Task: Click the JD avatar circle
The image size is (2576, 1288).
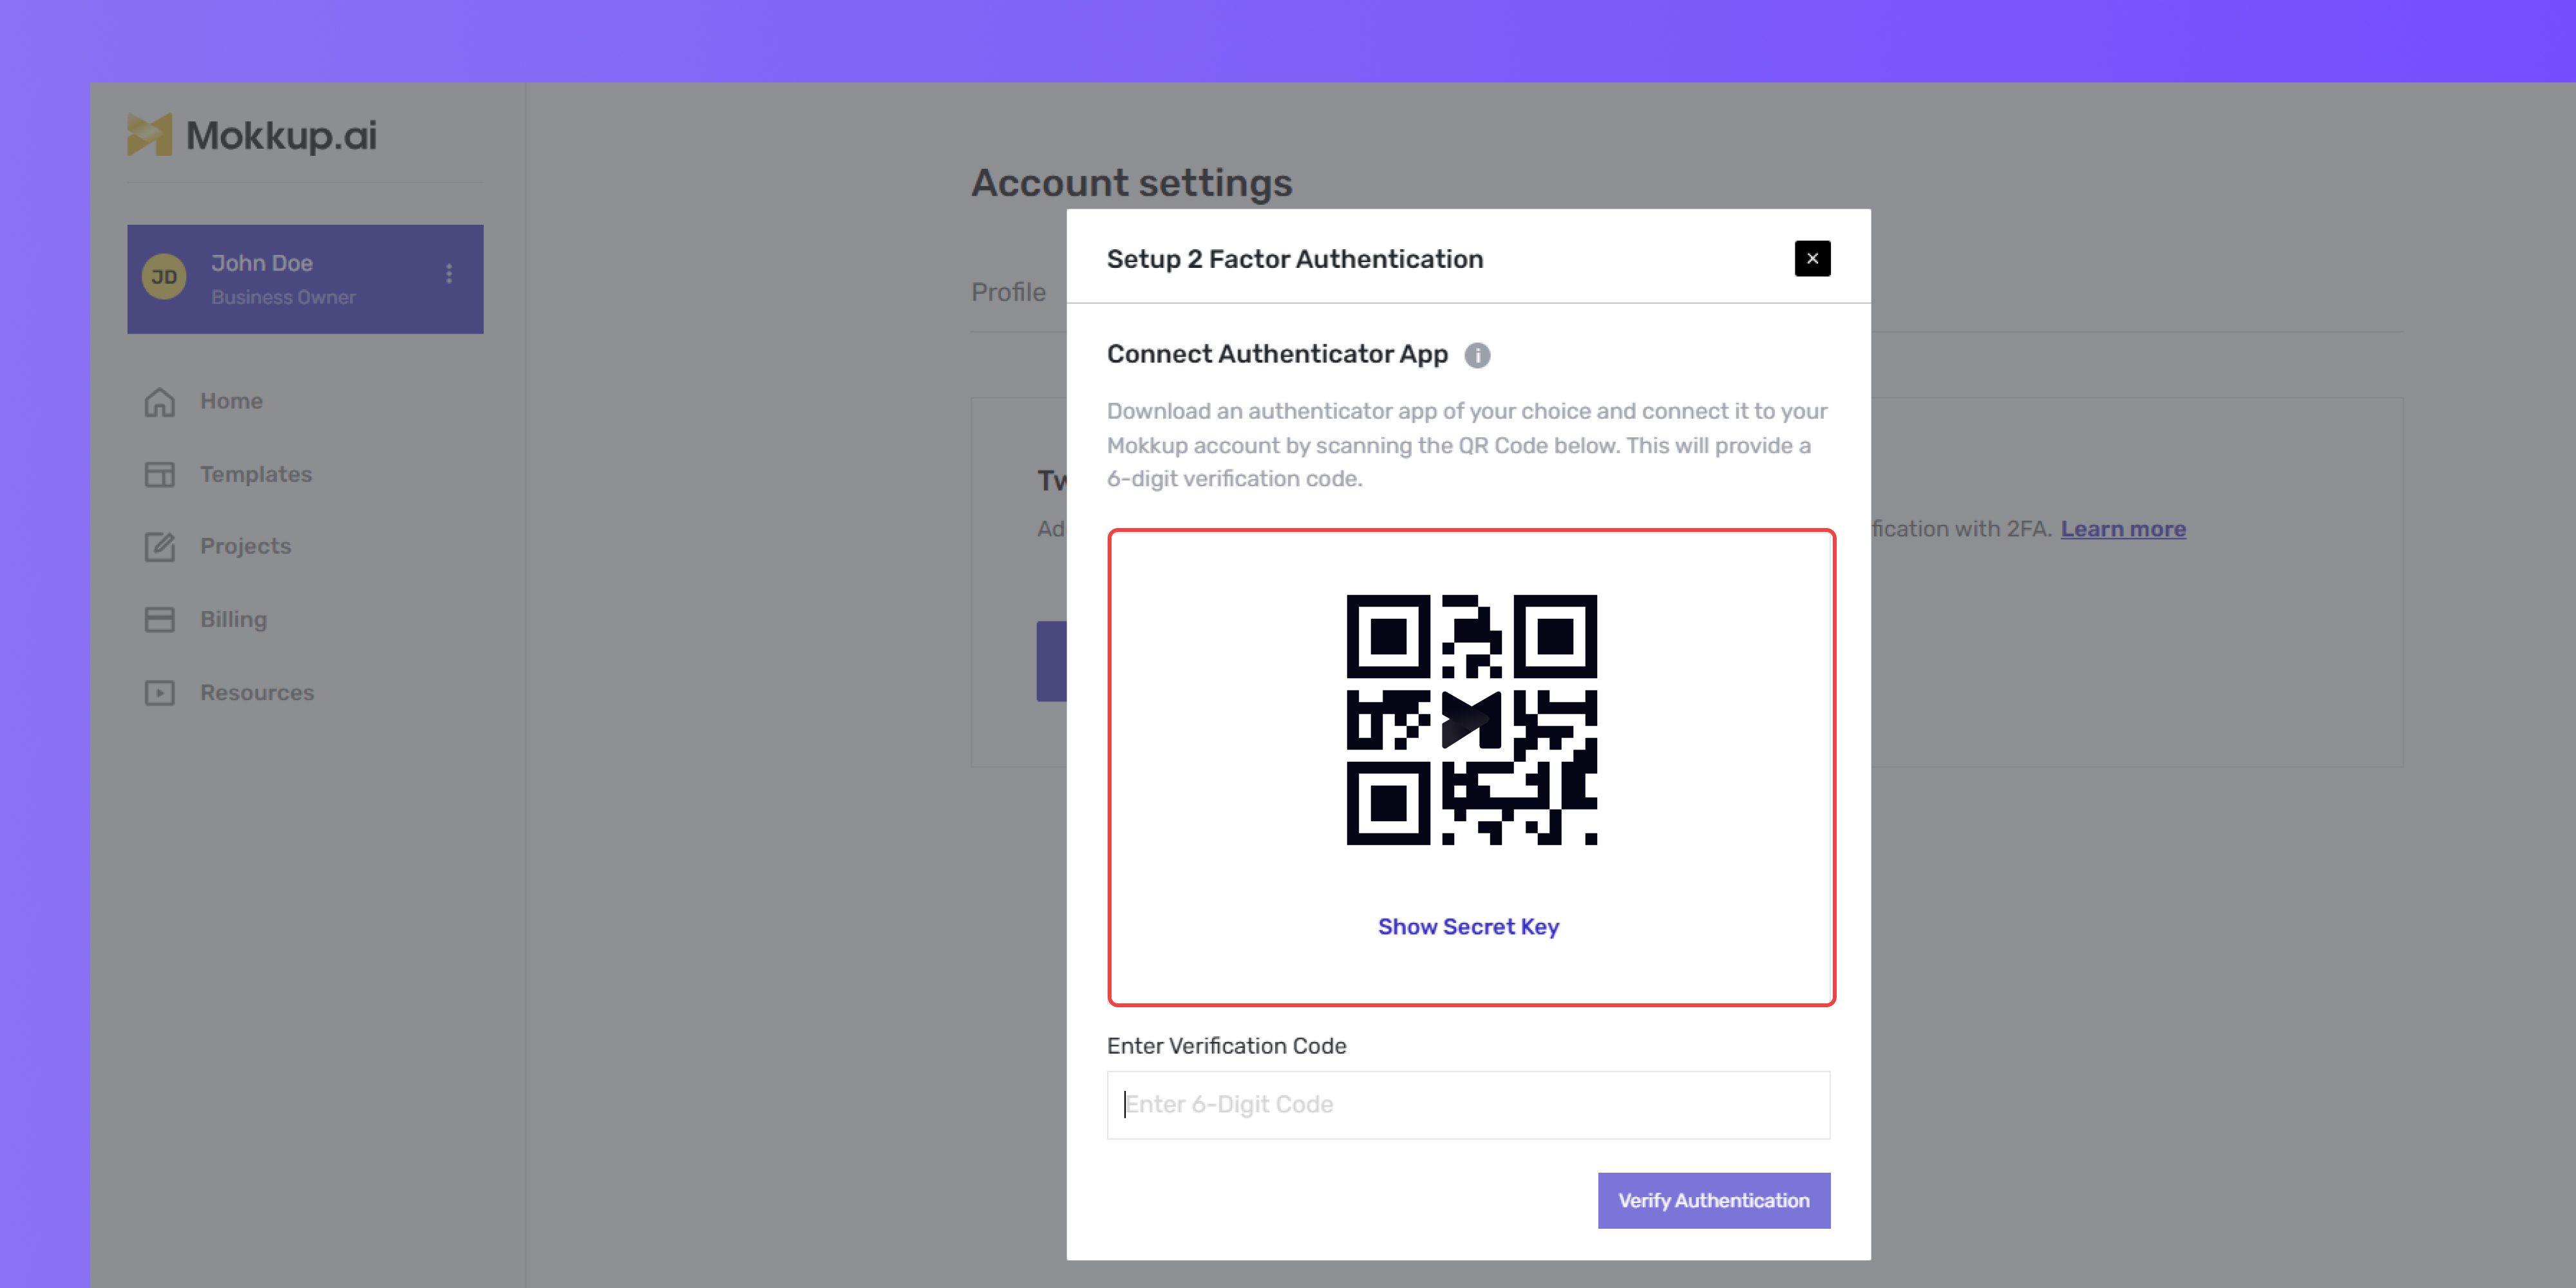Action: click(164, 277)
